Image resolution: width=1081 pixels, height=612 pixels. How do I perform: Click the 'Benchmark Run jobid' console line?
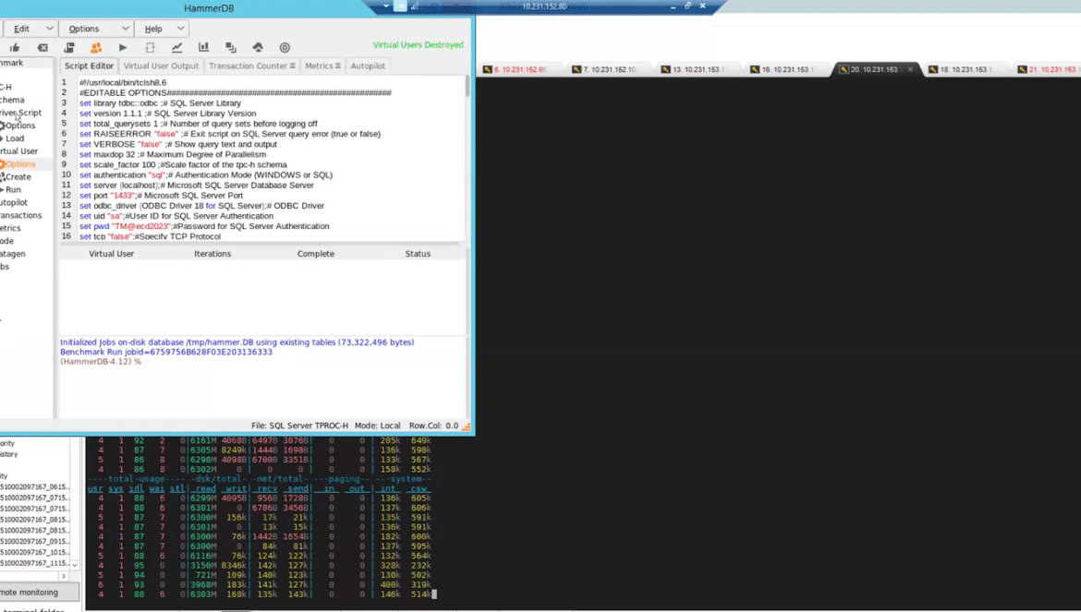166,352
